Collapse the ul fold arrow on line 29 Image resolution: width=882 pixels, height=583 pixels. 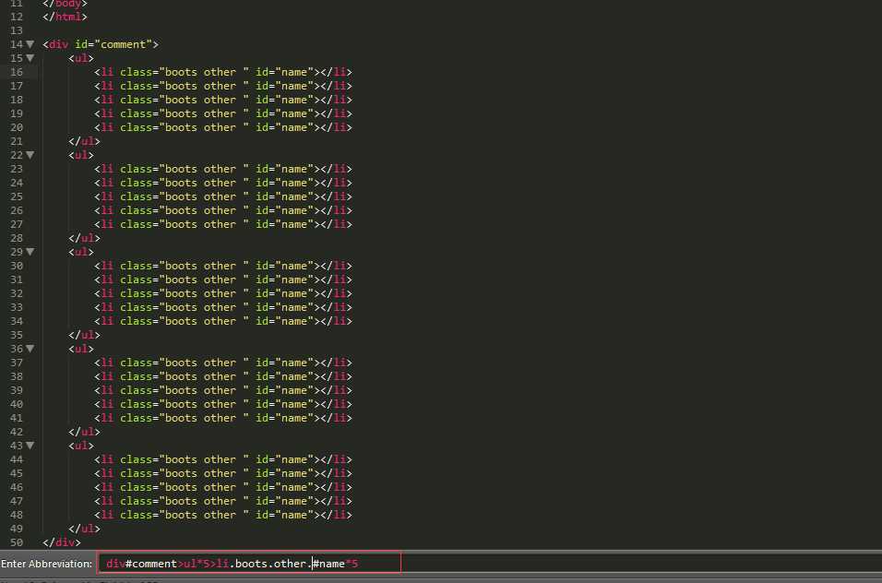click(x=30, y=252)
